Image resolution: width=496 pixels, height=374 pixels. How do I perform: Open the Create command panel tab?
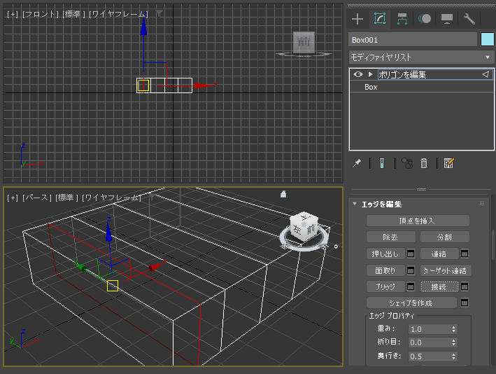point(357,19)
